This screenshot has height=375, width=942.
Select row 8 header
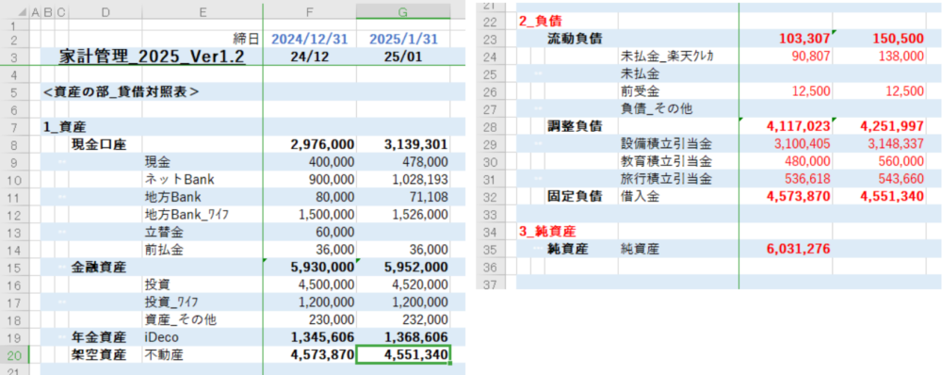click(14, 144)
